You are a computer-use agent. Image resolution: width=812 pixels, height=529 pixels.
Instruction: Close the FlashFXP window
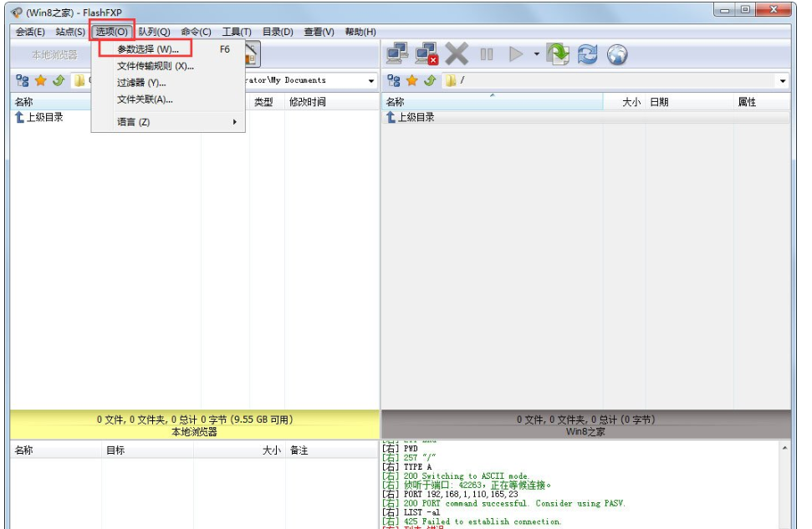[774, 9]
